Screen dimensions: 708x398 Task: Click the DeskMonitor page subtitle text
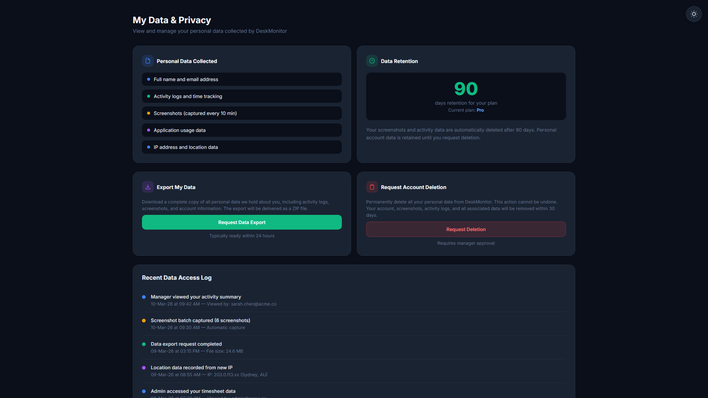(210, 31)
